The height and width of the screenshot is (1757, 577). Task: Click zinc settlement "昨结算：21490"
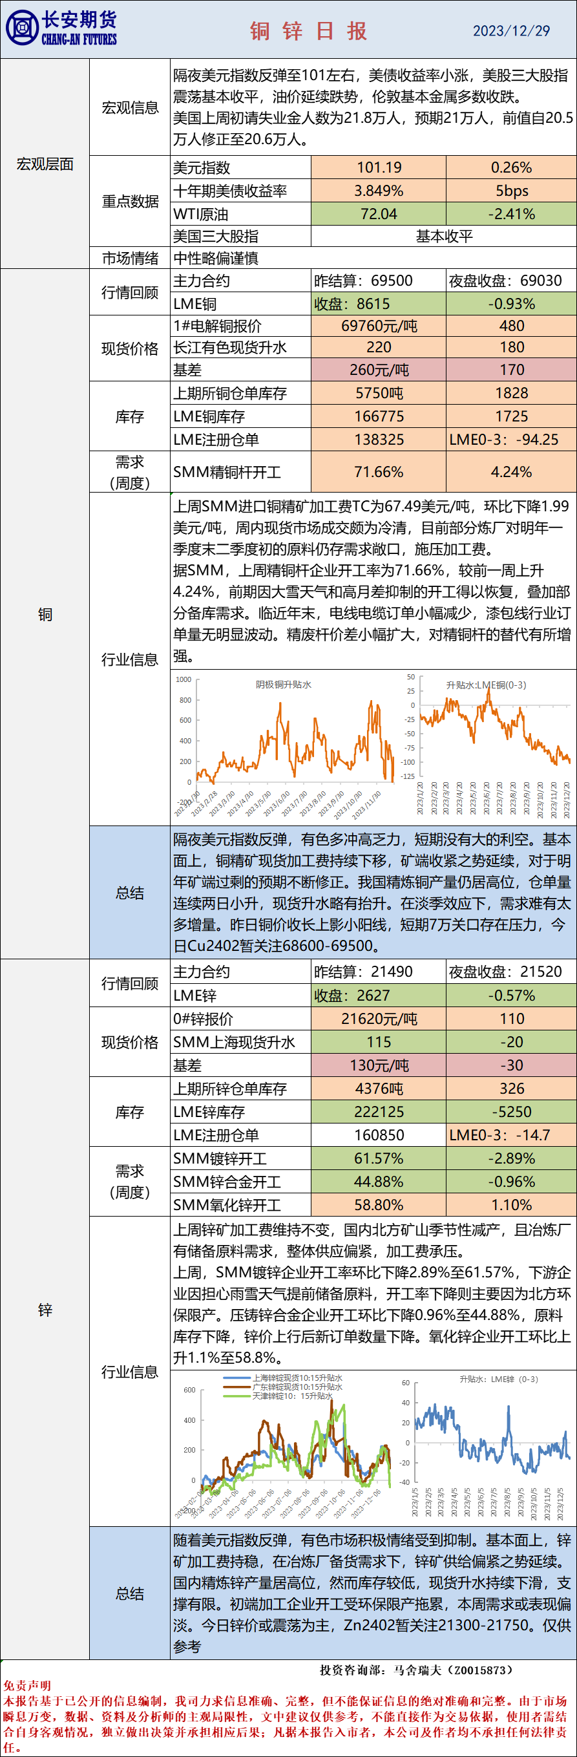click(379, 972)
